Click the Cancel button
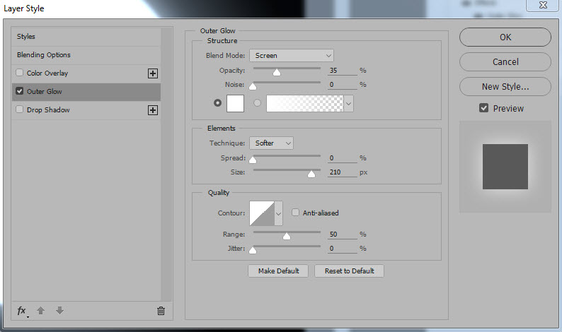 505,62
